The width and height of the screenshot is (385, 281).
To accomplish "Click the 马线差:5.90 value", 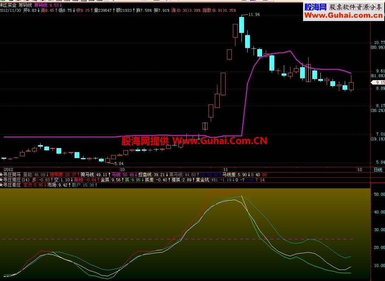I will pos(236,175).
